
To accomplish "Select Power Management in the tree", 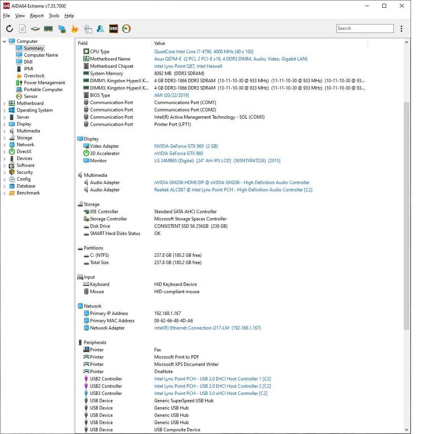I will (x=44, y=83).
